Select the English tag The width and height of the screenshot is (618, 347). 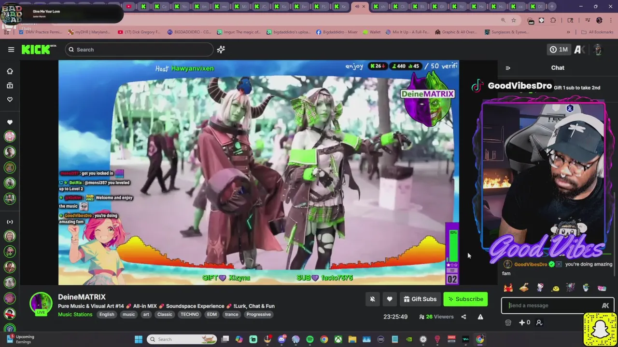coord(107,314)
